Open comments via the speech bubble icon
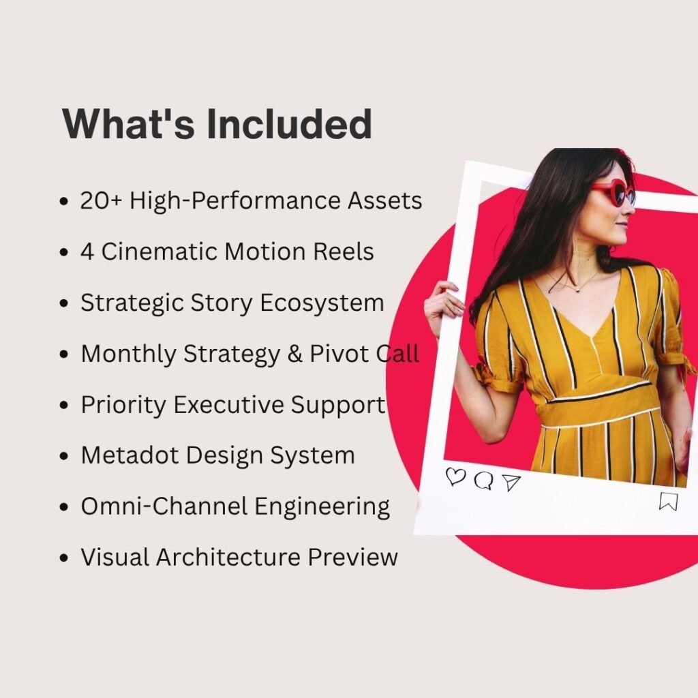 coord(484,481)
